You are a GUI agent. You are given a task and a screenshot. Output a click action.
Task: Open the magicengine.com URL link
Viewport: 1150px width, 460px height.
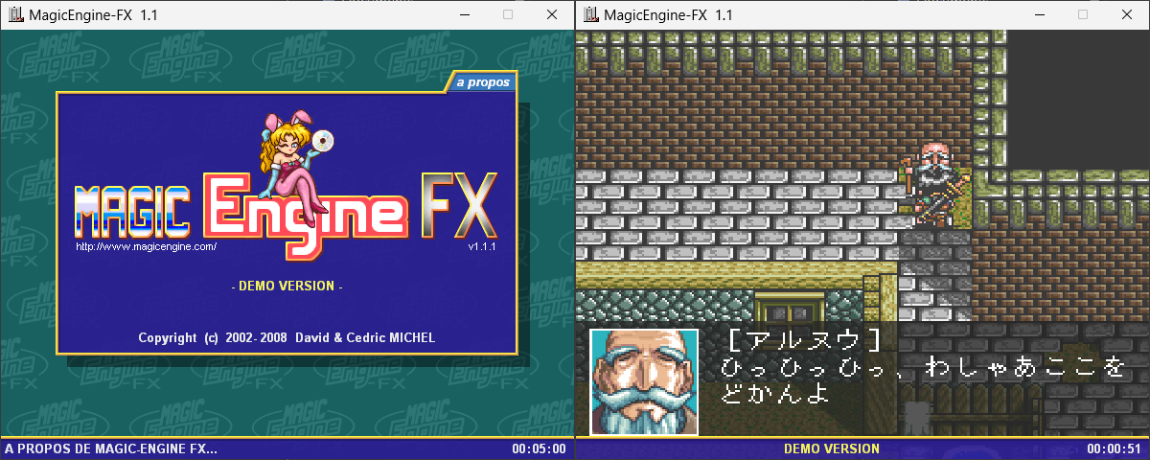(146, 246)
